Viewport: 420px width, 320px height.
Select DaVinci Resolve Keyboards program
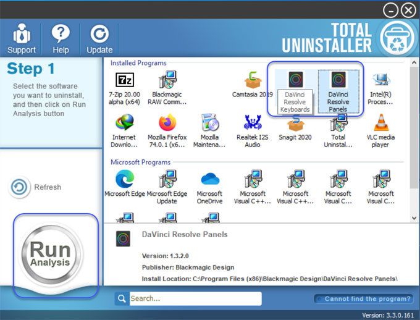(x=295, y=92)
